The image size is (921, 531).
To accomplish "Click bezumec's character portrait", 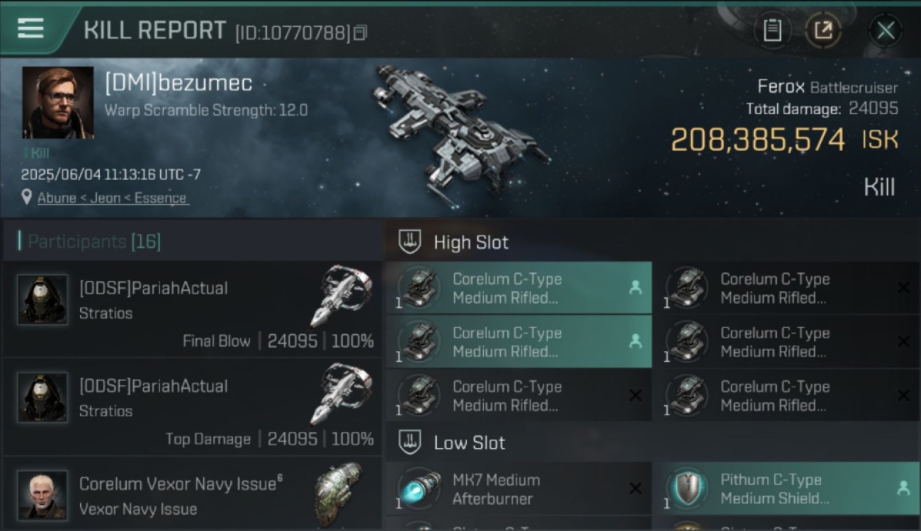I will click(57, 103).
